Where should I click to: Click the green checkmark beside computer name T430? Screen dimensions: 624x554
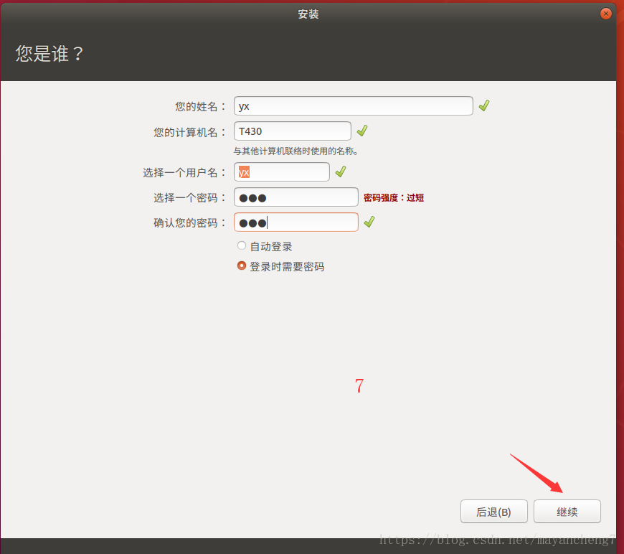(362, 131)
